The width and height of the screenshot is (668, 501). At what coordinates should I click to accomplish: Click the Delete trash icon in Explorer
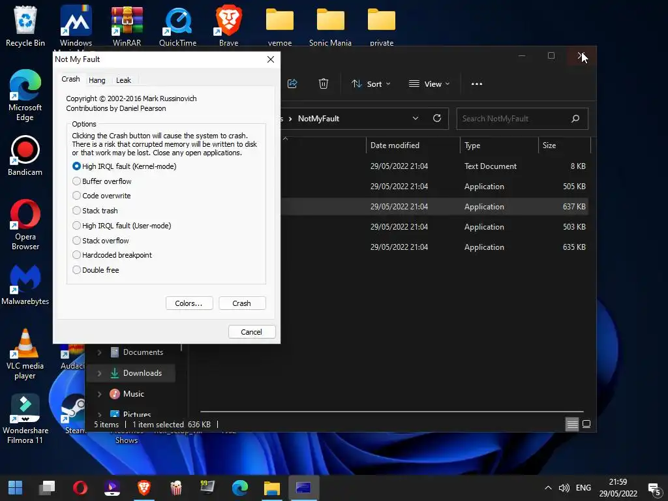point(324,83)
